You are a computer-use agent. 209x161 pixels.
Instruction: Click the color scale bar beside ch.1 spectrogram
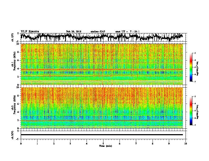(x=191, y=67)
